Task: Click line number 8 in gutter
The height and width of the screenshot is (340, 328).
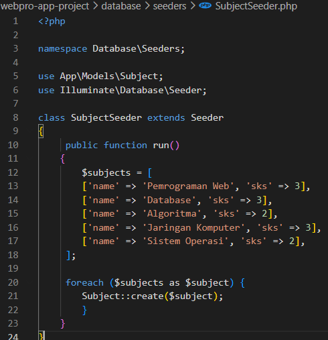Action: (x=15, y=117)
